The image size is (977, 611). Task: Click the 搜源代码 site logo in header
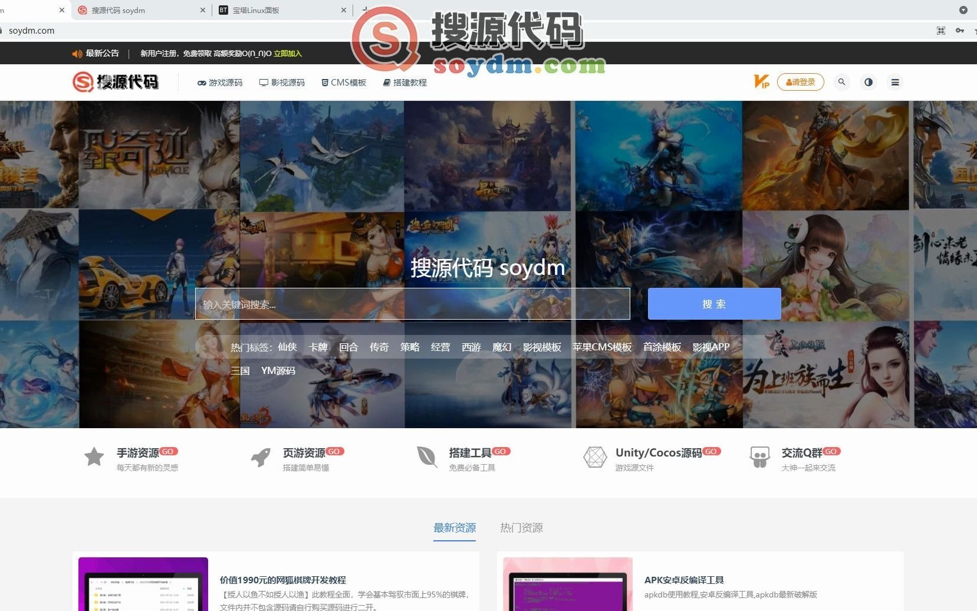[116, 82]
